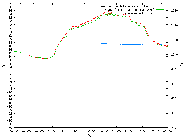Viewport: 185px width, 138px height.
Task: Click the 12:00 time axis label
Action: coord(90,131)
